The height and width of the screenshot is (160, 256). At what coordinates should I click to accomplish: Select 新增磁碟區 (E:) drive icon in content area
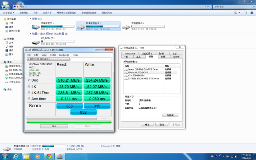(x=81, y=27)
